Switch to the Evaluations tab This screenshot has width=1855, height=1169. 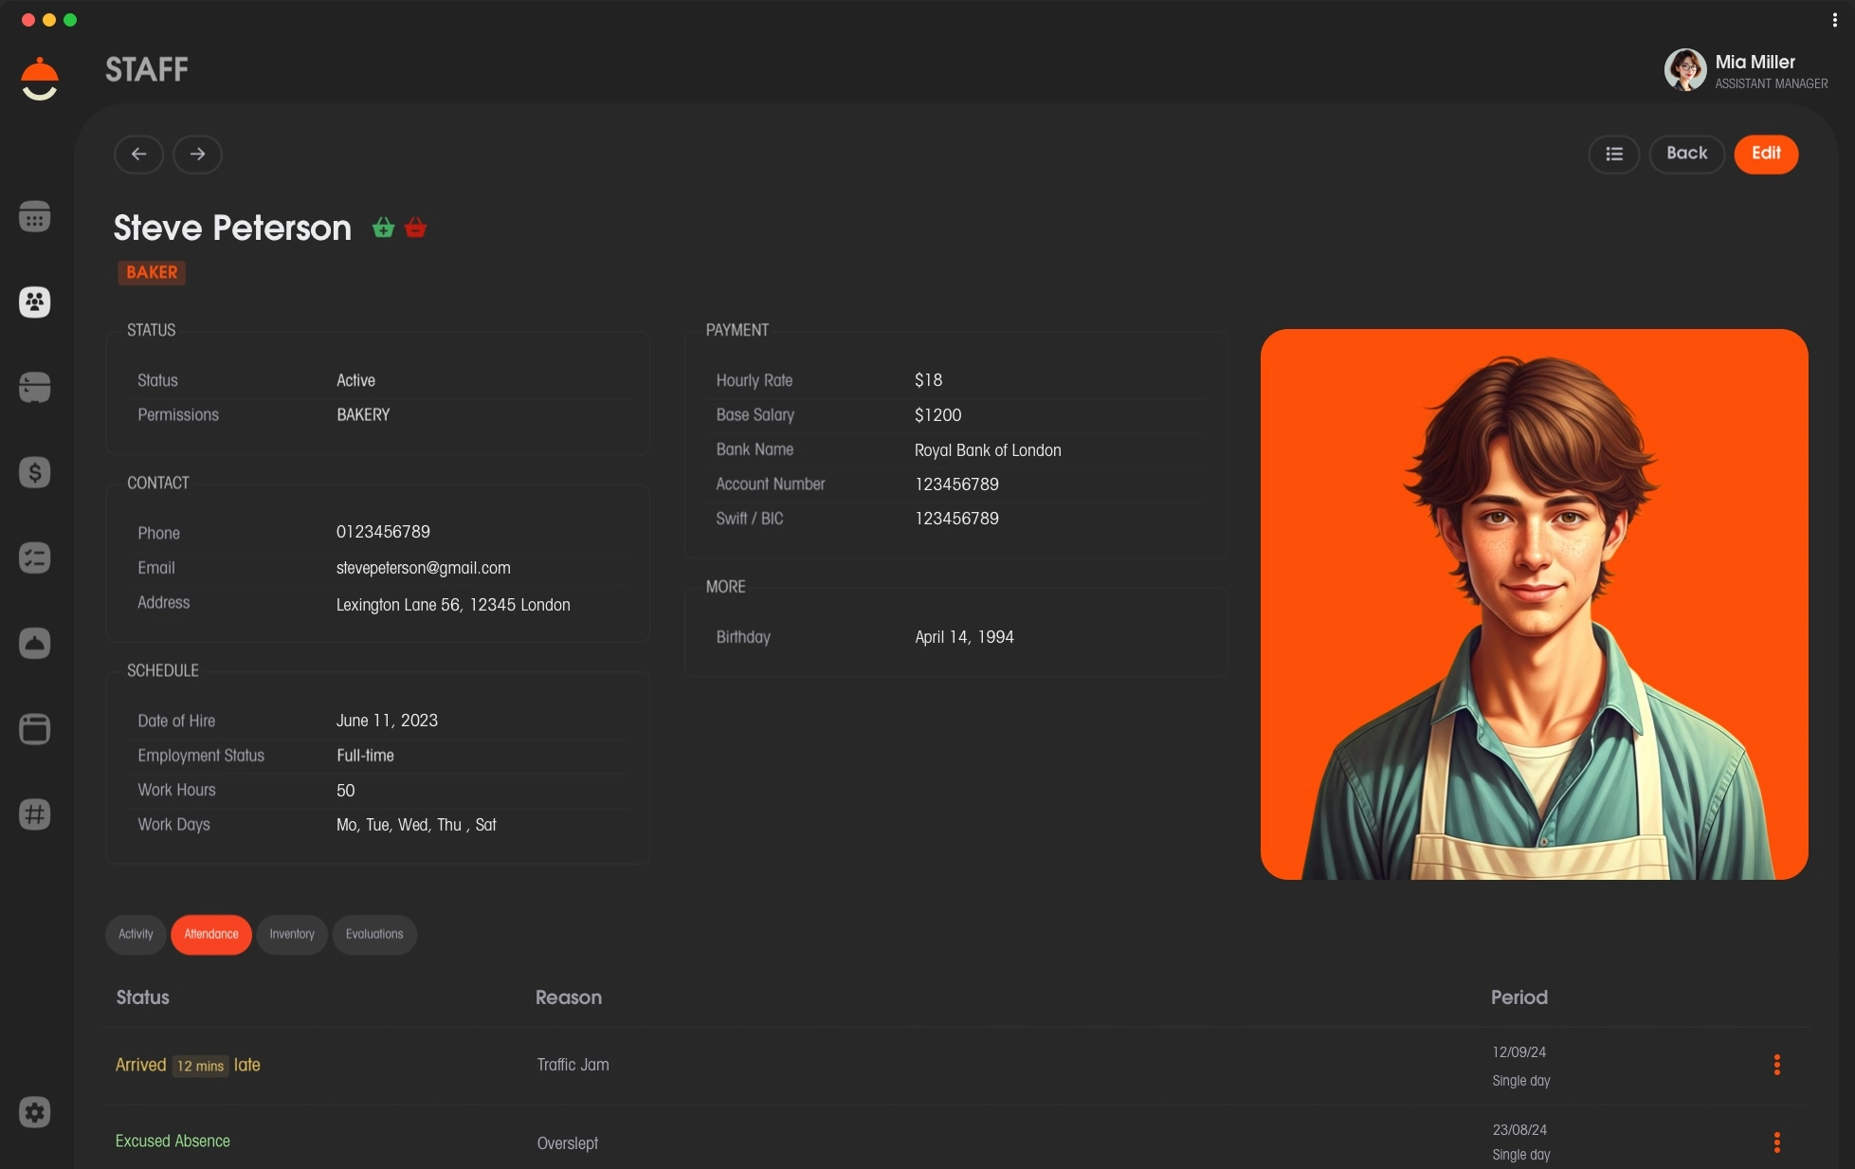(x=374, y=934)
